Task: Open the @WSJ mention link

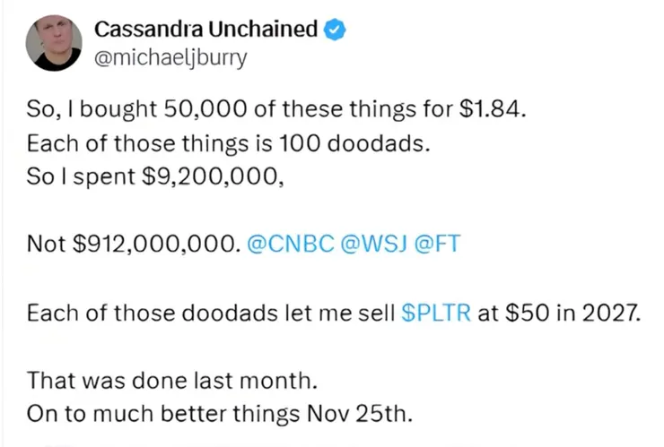Action: tap(371, 243)
